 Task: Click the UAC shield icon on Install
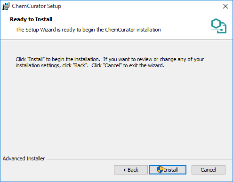(x=160, y=170)
